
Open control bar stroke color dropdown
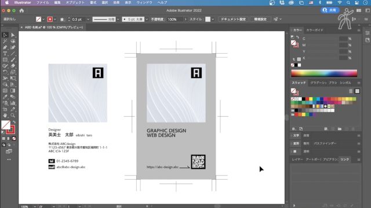point(55,19)
